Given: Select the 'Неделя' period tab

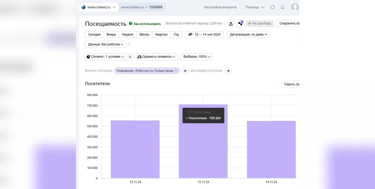Looking at the screenshot, I should click(x=127, y=35).
